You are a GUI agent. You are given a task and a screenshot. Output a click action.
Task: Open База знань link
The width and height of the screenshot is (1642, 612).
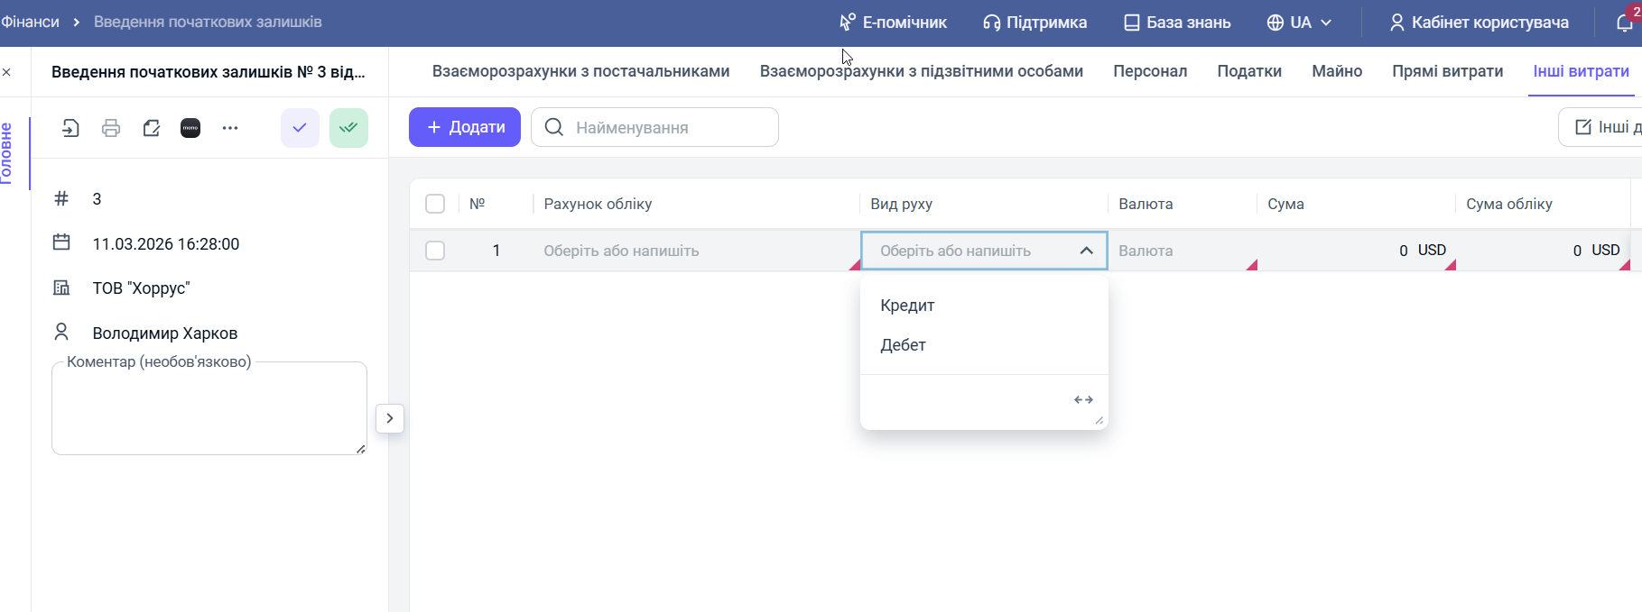coord(1177,23)
